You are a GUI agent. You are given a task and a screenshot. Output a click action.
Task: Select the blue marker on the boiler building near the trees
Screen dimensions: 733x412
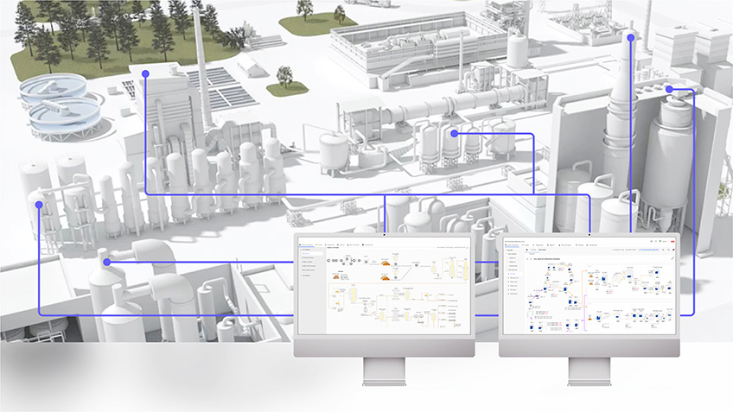click(145, 74)
